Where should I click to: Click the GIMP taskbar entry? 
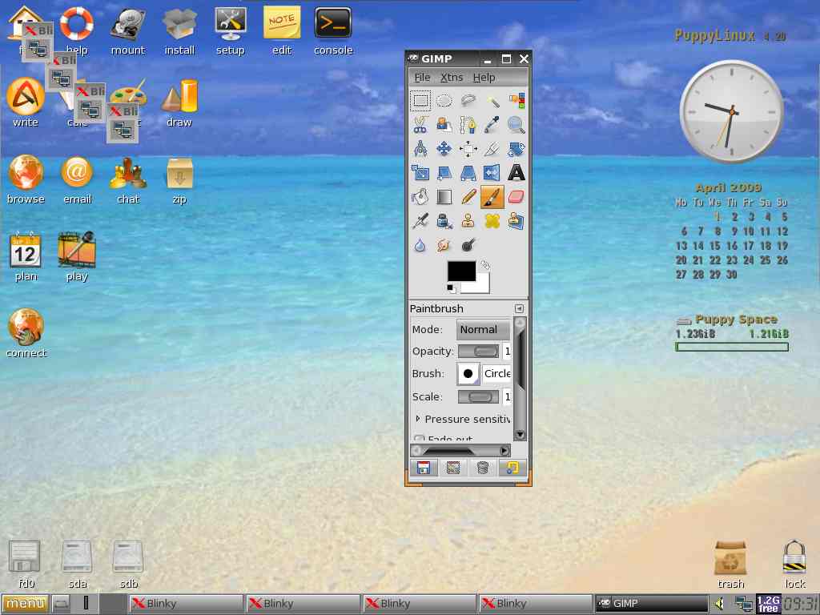(652, 604)
